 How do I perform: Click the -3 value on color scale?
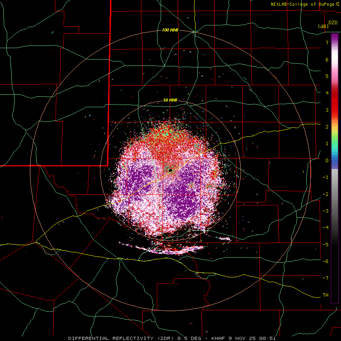pos(325,211)
